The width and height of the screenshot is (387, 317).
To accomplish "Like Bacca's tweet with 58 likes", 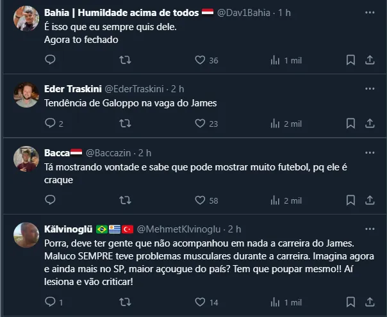I will (200, 200).
